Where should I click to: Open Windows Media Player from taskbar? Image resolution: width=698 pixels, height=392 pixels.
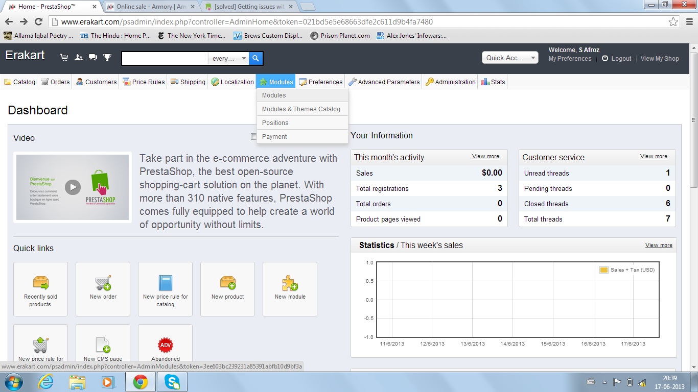click(x=108, y=382)
